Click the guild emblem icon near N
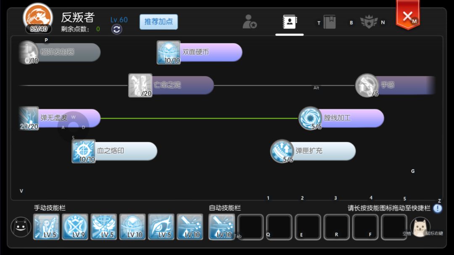This screenshot has width=454, height=255. click(x=369, y=22)
